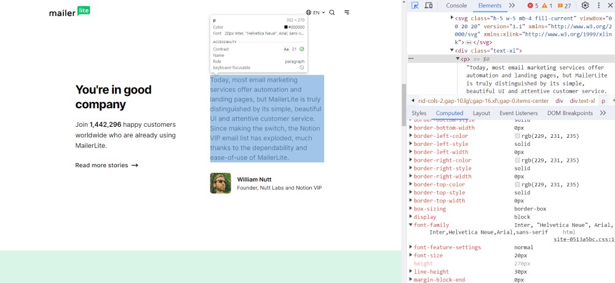Click border-left-color swatch
Viewport: 615px width, 283px height.
pyautogui.click(x=517, y=136)
